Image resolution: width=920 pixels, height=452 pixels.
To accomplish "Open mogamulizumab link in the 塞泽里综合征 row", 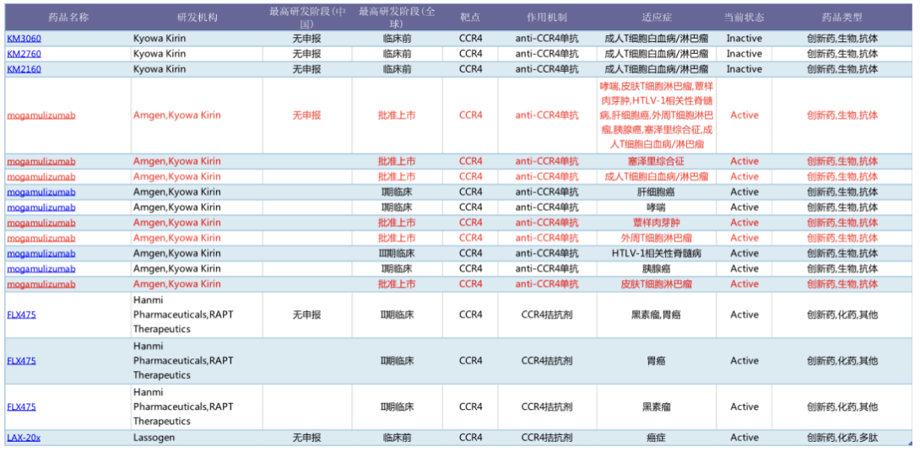I will (x=41, y=161).
